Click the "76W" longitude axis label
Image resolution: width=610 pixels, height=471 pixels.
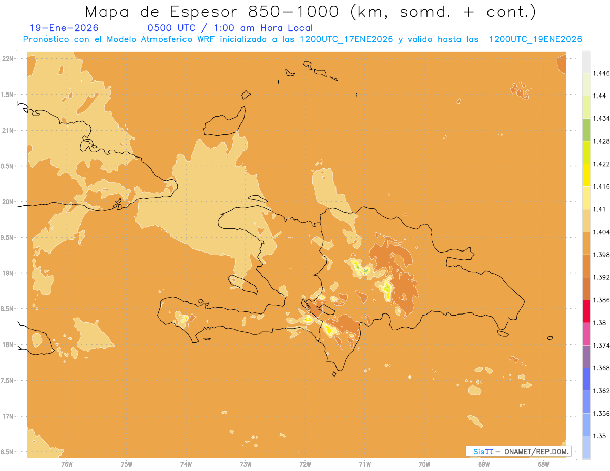point(67,464)
